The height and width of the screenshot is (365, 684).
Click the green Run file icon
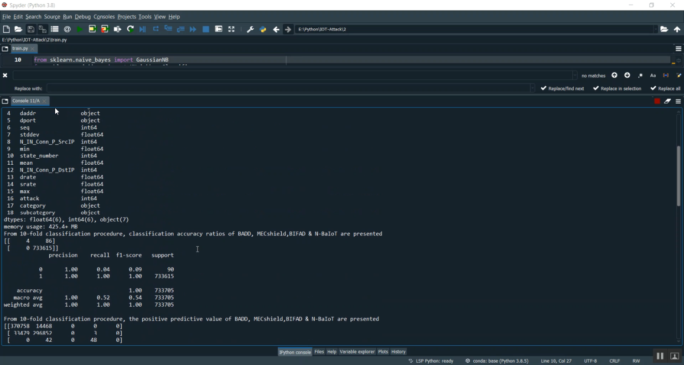click(x=80, y=29)
